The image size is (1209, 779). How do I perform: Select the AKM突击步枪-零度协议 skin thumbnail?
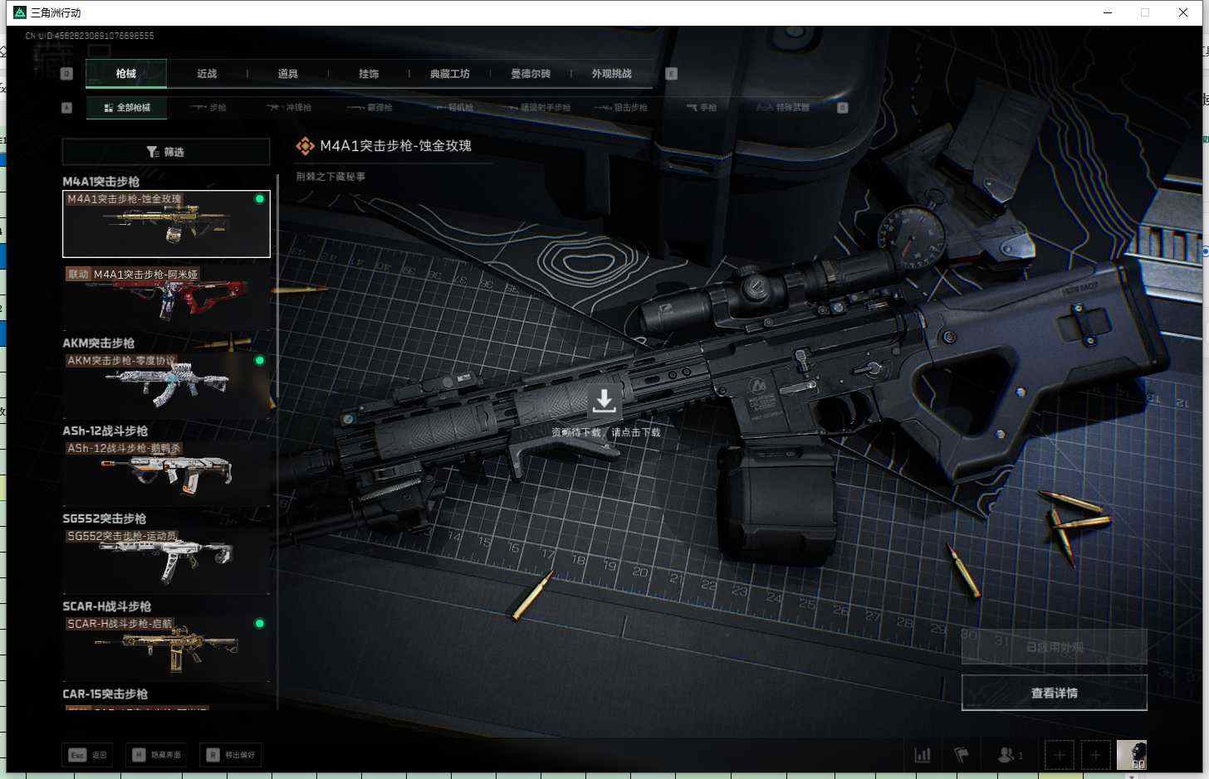click(x=166, y=386)
